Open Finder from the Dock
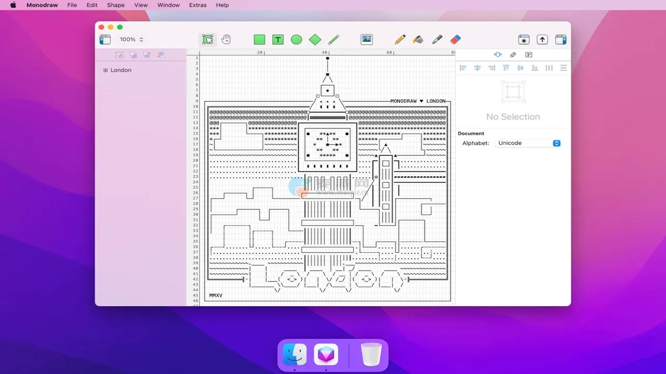Screen dimensions: 666x374 click(294, 354)
